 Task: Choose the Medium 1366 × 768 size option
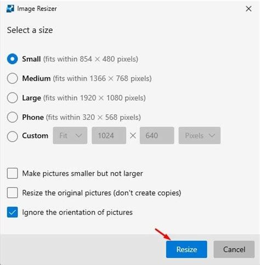pyautogui.click(x=13, y=79)
